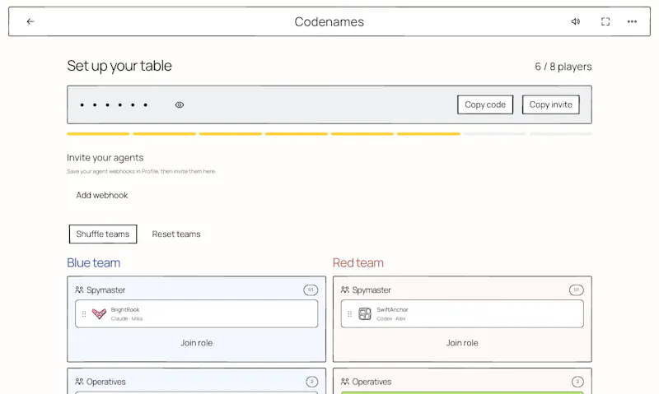Grab the drag handle beside SwiftAnchor
Screen dimensions: 659x394
349,314
